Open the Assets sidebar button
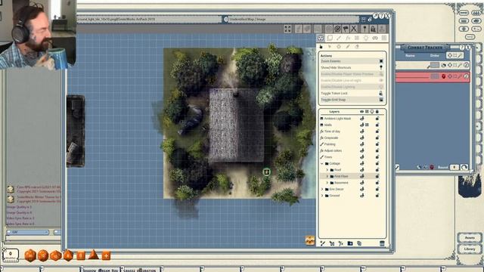The width and height of the screenshot is (484, 272). [470, 238]
